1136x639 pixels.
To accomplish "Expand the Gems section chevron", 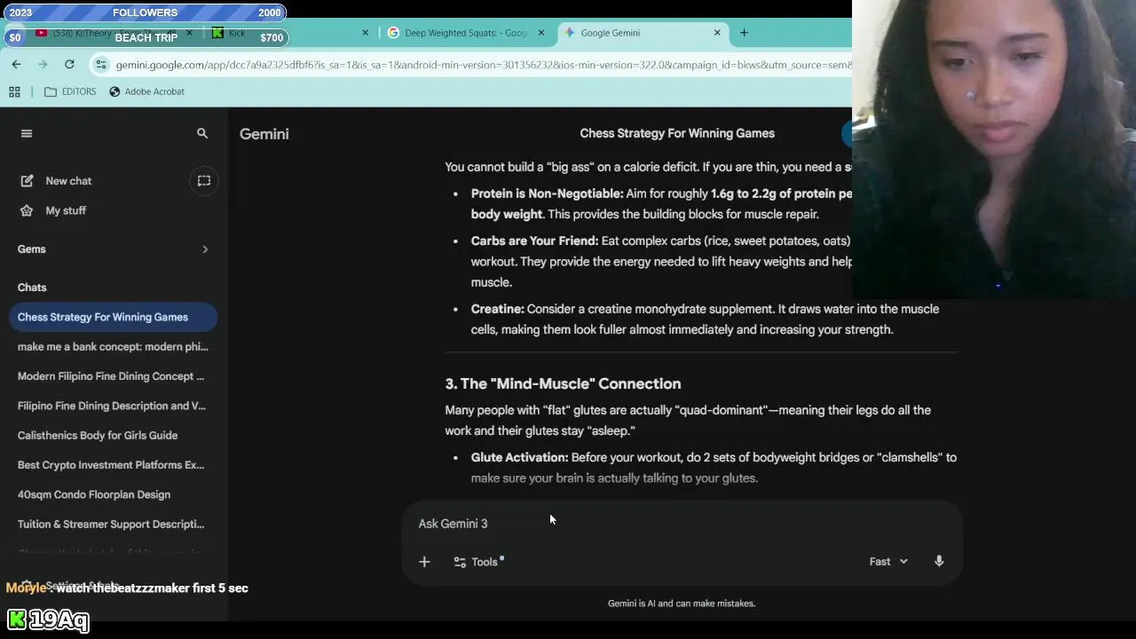I will point(205,249).
